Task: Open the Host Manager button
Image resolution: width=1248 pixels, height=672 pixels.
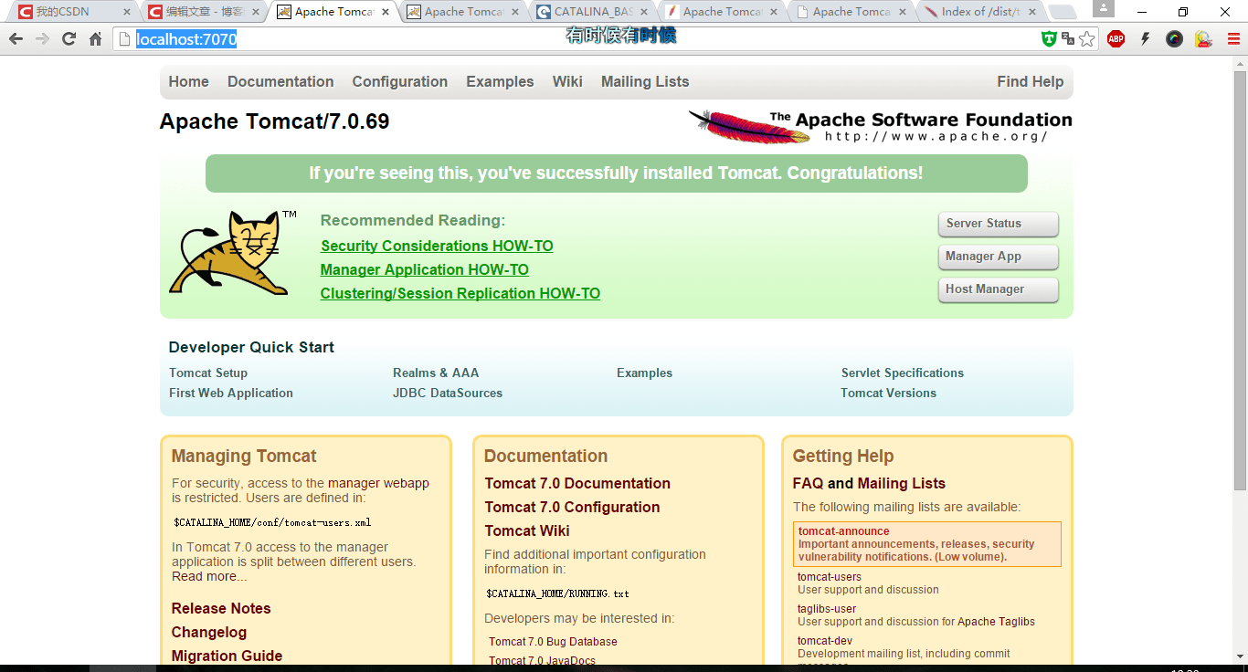Action: pyautogui.click(x=999, y=289)
